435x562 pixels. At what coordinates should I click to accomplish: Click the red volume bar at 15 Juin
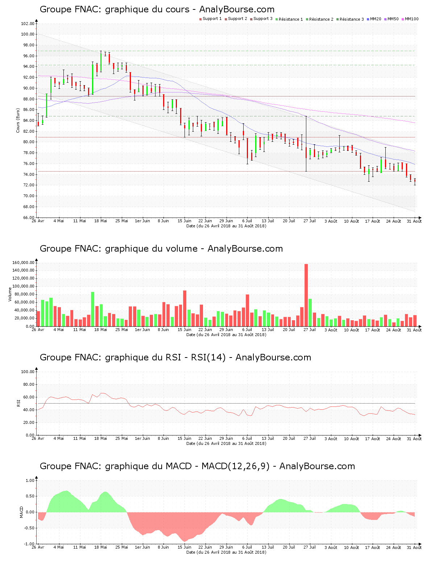(185, 309)
